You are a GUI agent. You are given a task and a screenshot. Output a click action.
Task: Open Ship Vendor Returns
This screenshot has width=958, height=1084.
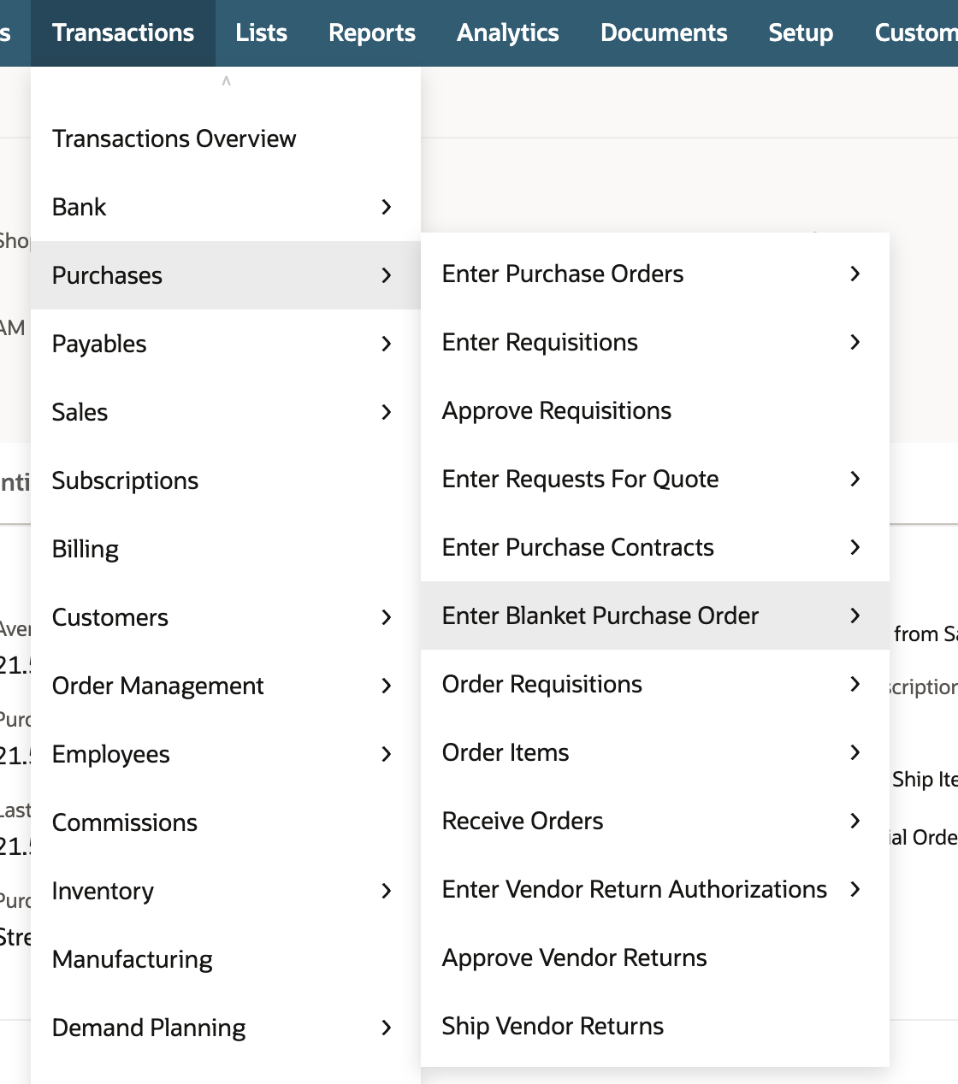point(655,1026)
